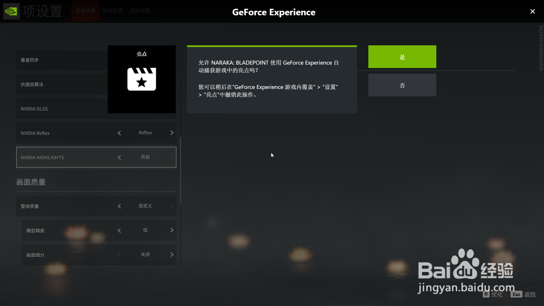Click the 模型精度 label
Image resolution: width=544 pixels, height=306 pixels.
[x=35, y=231]
